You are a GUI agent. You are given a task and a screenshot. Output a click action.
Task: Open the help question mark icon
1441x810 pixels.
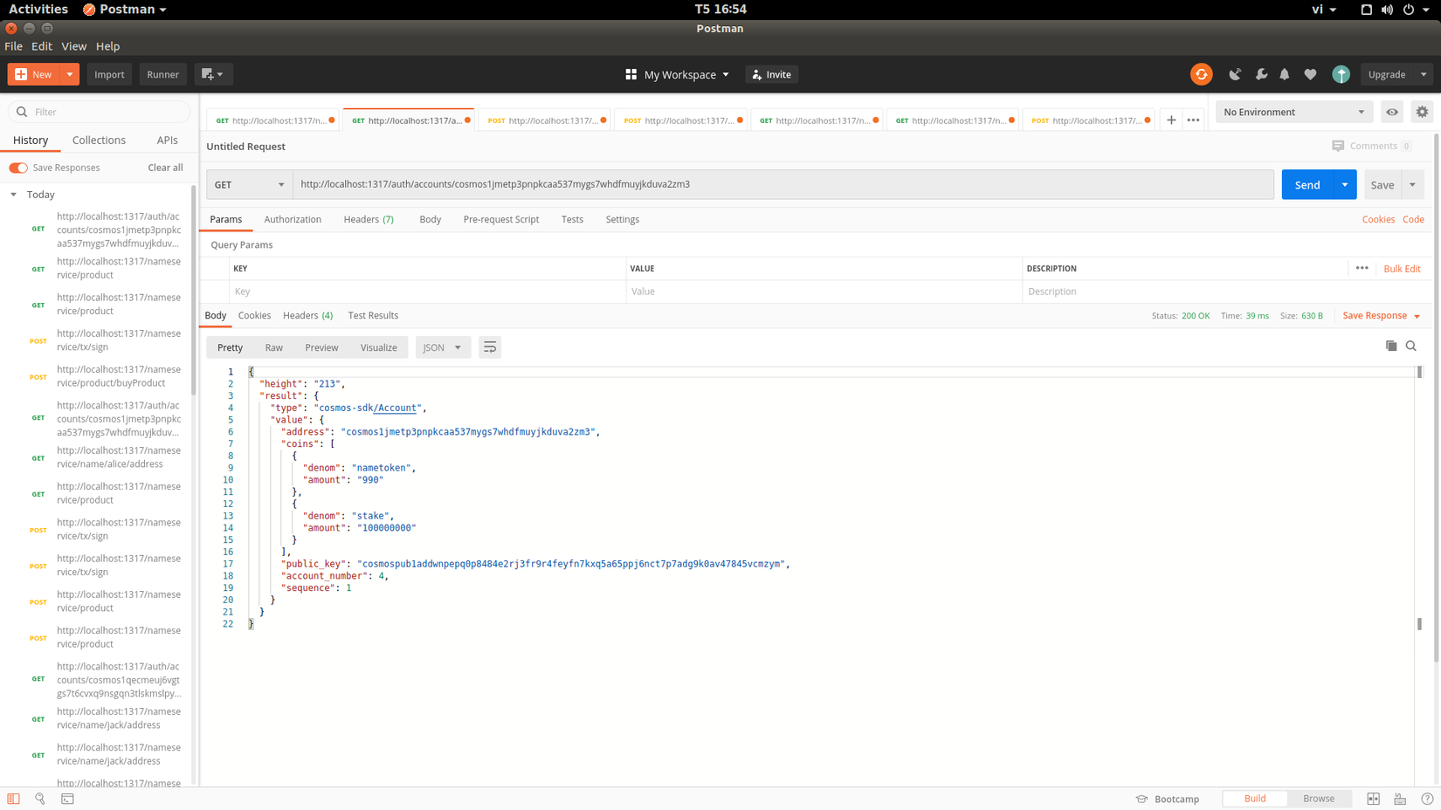(1427, 799)
